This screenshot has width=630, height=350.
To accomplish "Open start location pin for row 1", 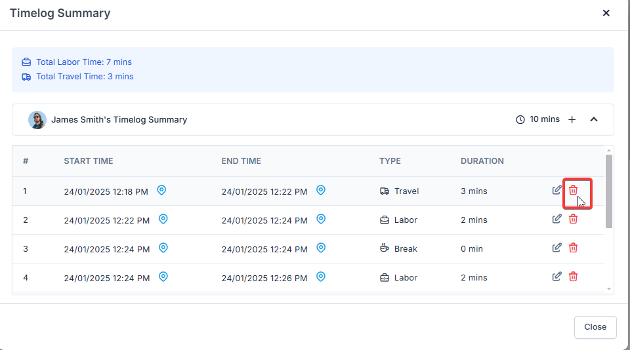I will tap(161, 190).
